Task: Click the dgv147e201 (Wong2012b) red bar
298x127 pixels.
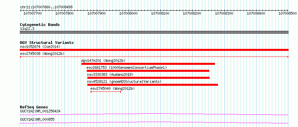Action: [x=148, y=64]
